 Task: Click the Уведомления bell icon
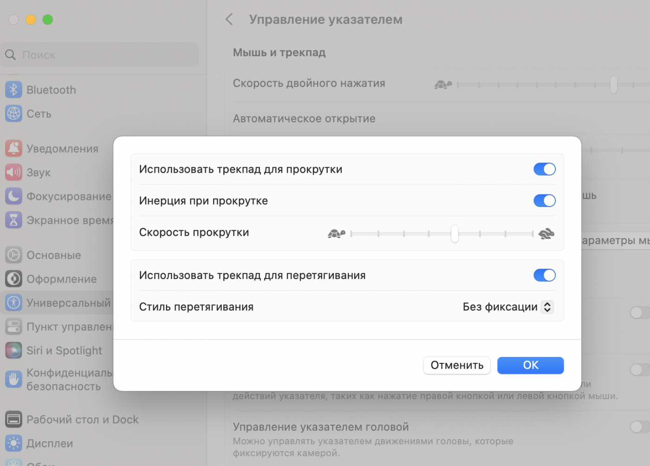click(13, 149)
